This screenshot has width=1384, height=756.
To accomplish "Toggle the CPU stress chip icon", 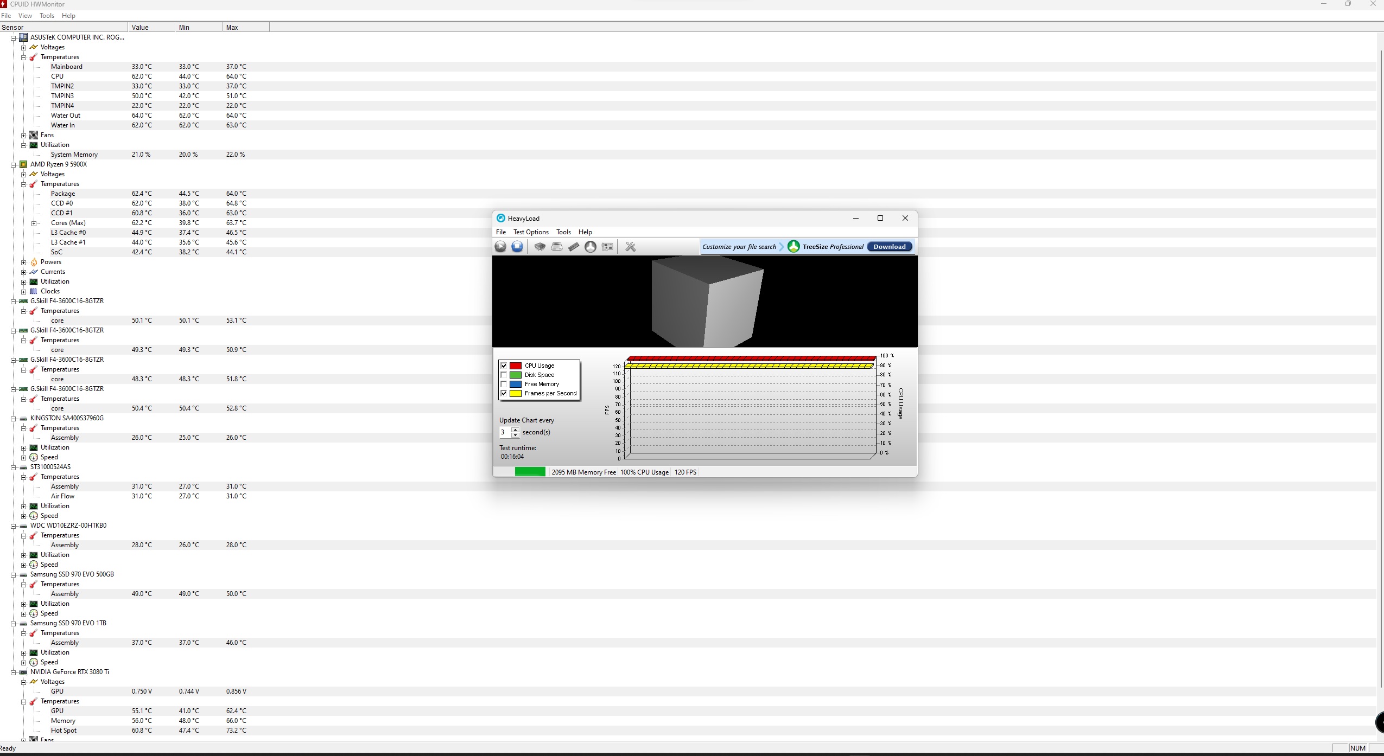I will [x=539, y=247].
